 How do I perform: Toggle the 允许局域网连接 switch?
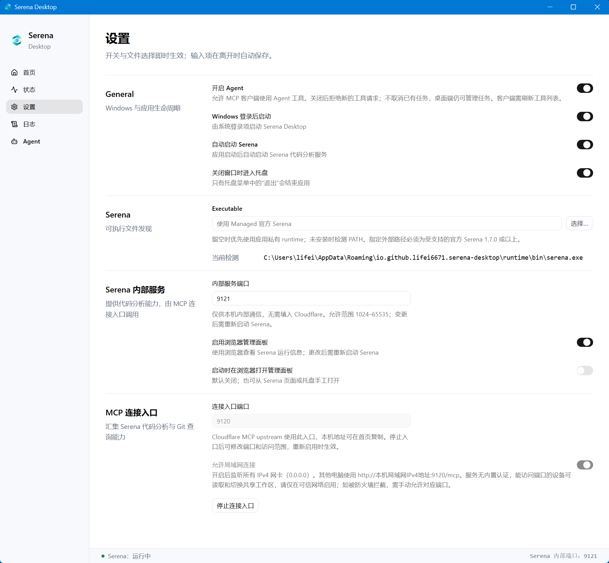585,465
